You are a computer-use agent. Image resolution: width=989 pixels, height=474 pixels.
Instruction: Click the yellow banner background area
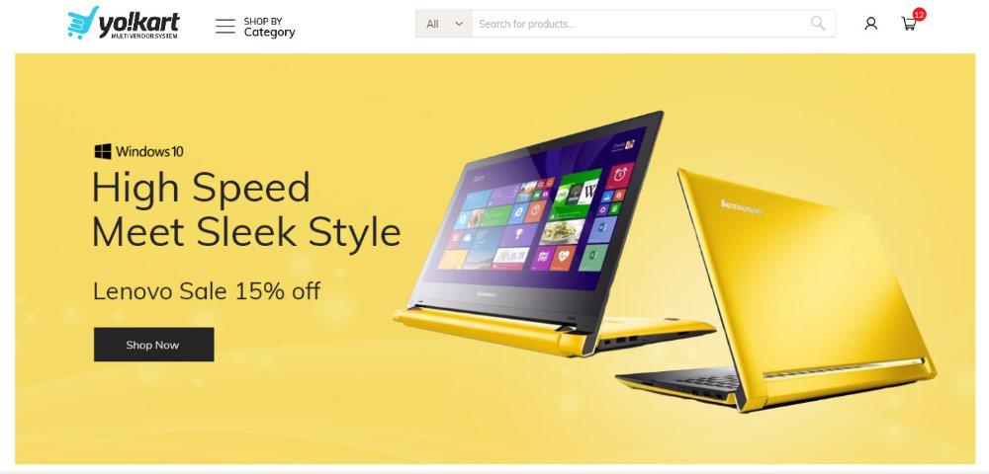click(x=252, y=409)
